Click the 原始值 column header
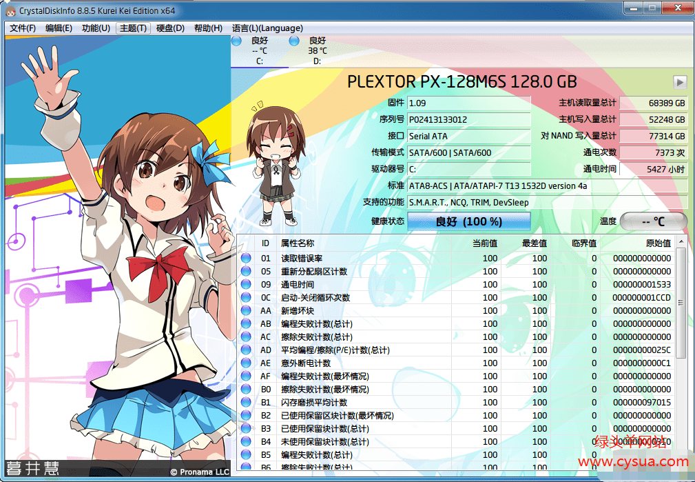This screenshot has width=695, height=482. pyautogui.click(x=637, y=243)
